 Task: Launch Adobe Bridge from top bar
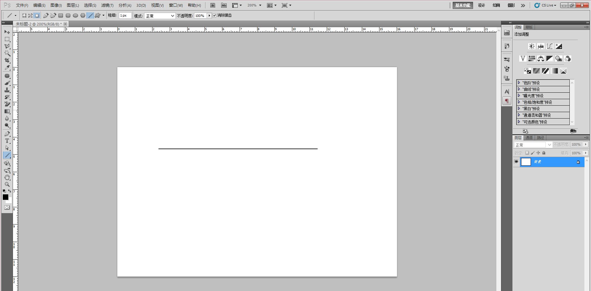[213, 6]
